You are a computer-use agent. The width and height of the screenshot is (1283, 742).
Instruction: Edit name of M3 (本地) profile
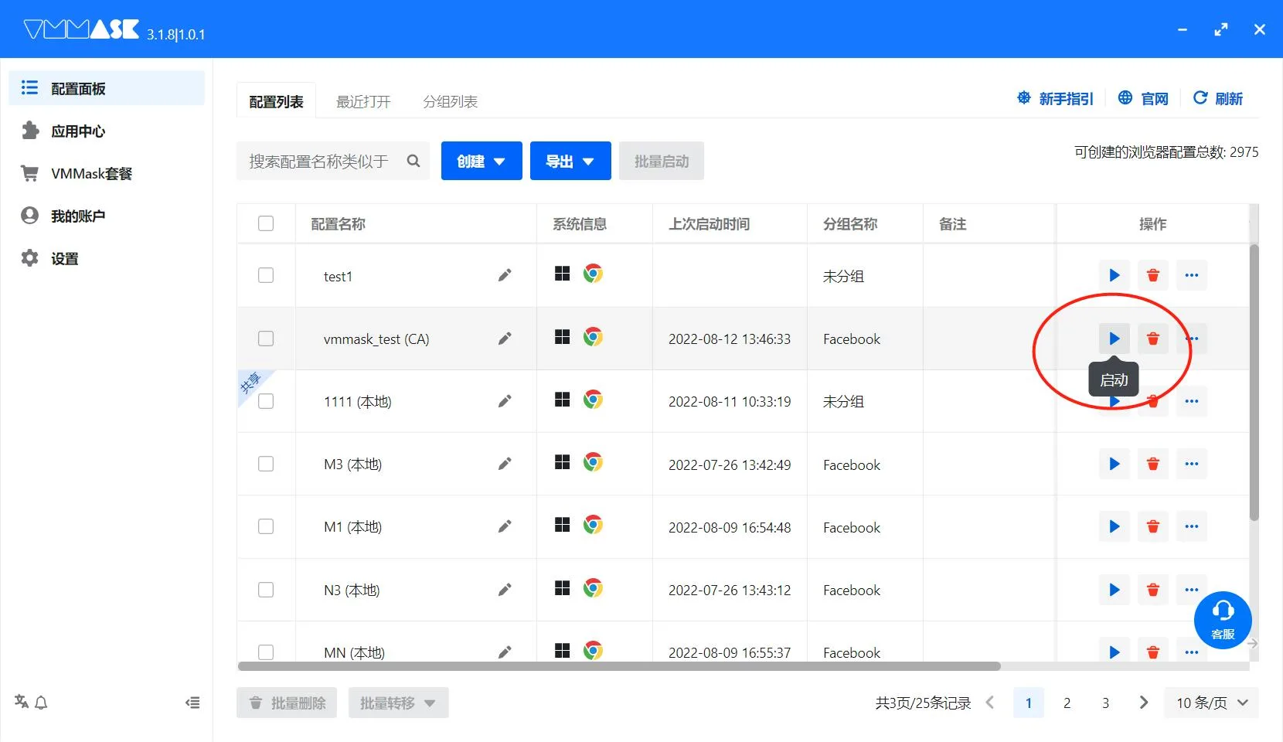tap(505, 464)
